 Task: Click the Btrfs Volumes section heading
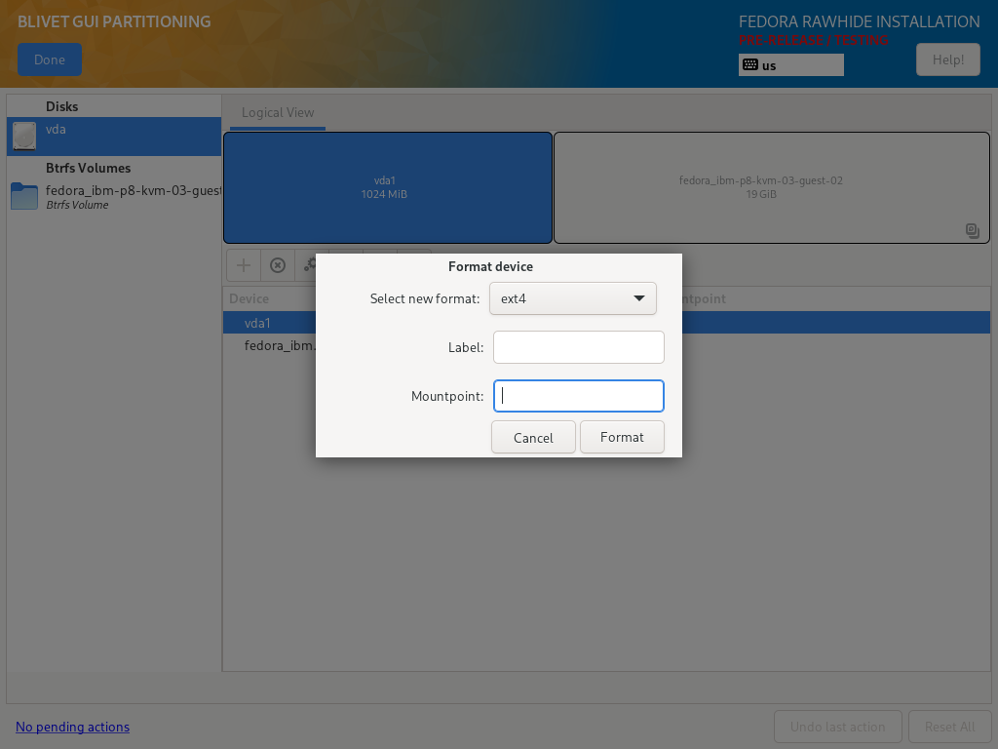[89, 168]
